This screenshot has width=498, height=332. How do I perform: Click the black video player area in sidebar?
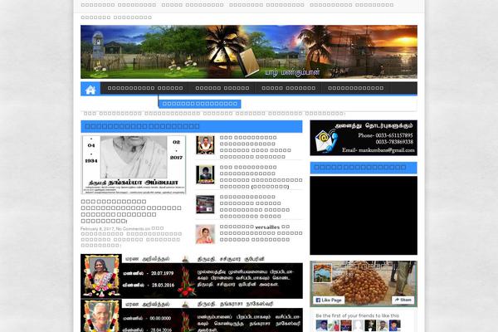[x=364, y=216]
